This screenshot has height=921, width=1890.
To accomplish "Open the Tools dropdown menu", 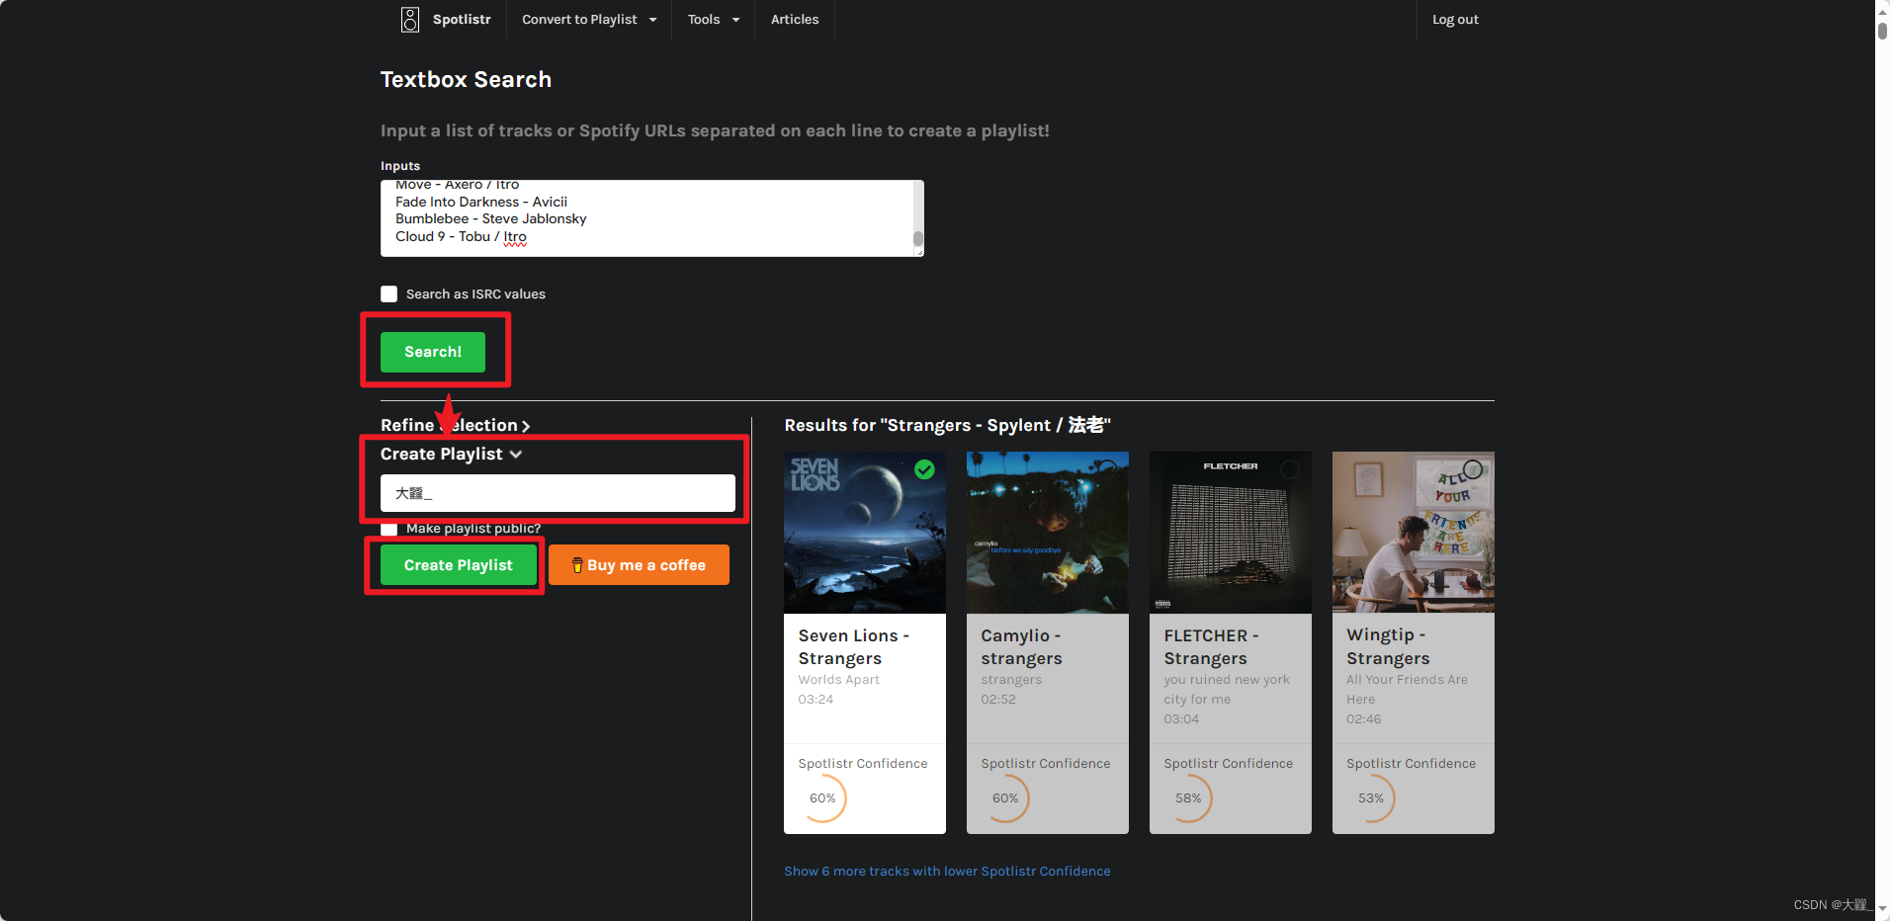I will [x=714, y=20].
